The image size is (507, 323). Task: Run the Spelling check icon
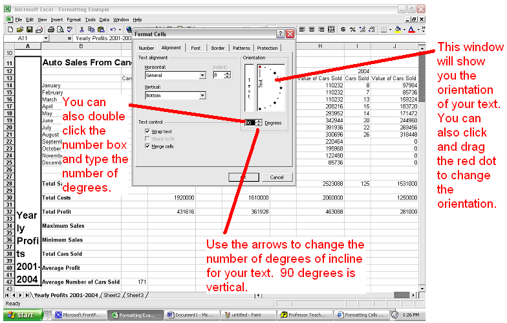point(70,30)
